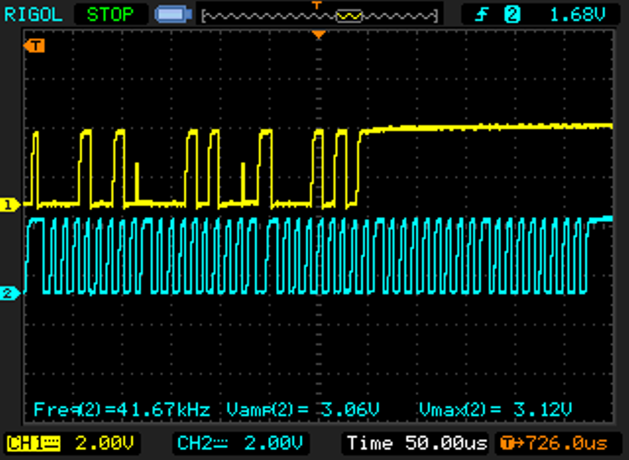Click the Vmax(2)= 3.12V measurement
This screenshot has height=460, width=629.
tap(495, 410)
